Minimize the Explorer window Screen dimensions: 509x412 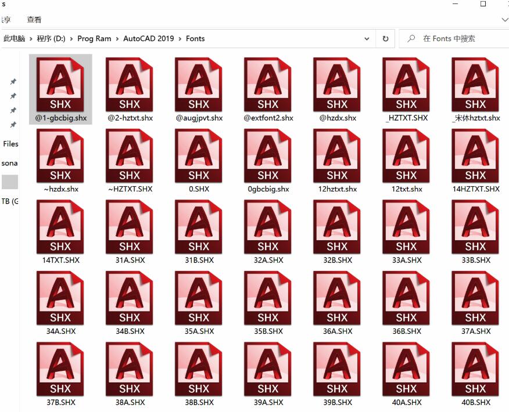click(456, 4)
